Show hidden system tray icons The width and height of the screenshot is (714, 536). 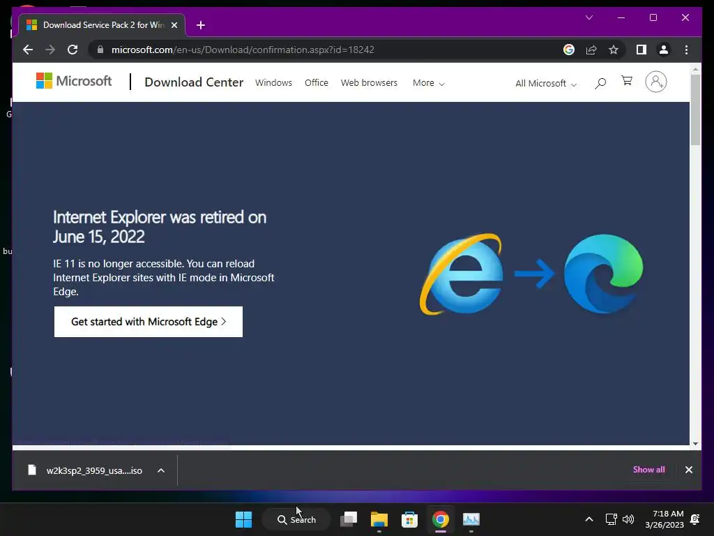click(588, 519)
